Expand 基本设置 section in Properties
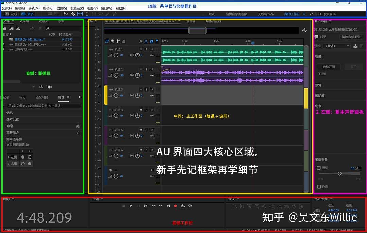 (13, 119)
